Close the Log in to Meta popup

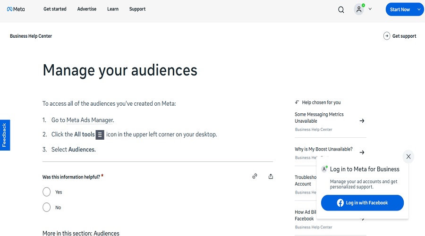pos(408,156)
